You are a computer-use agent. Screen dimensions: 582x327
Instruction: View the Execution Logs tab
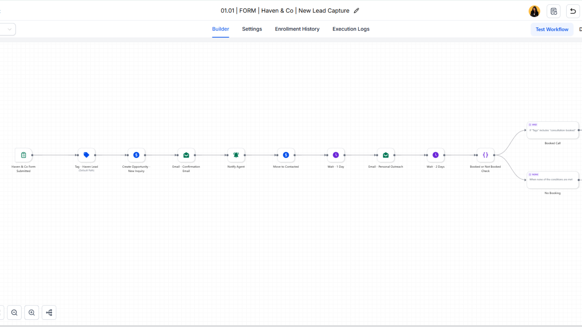(x=351, y=29)
